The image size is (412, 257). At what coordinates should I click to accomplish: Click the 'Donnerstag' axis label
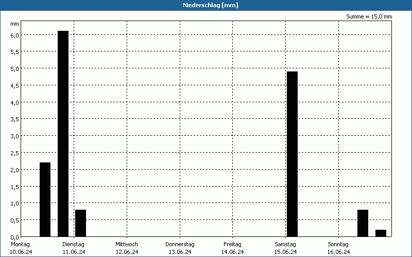180,244
